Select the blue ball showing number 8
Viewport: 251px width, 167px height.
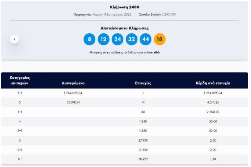(90, 39)
